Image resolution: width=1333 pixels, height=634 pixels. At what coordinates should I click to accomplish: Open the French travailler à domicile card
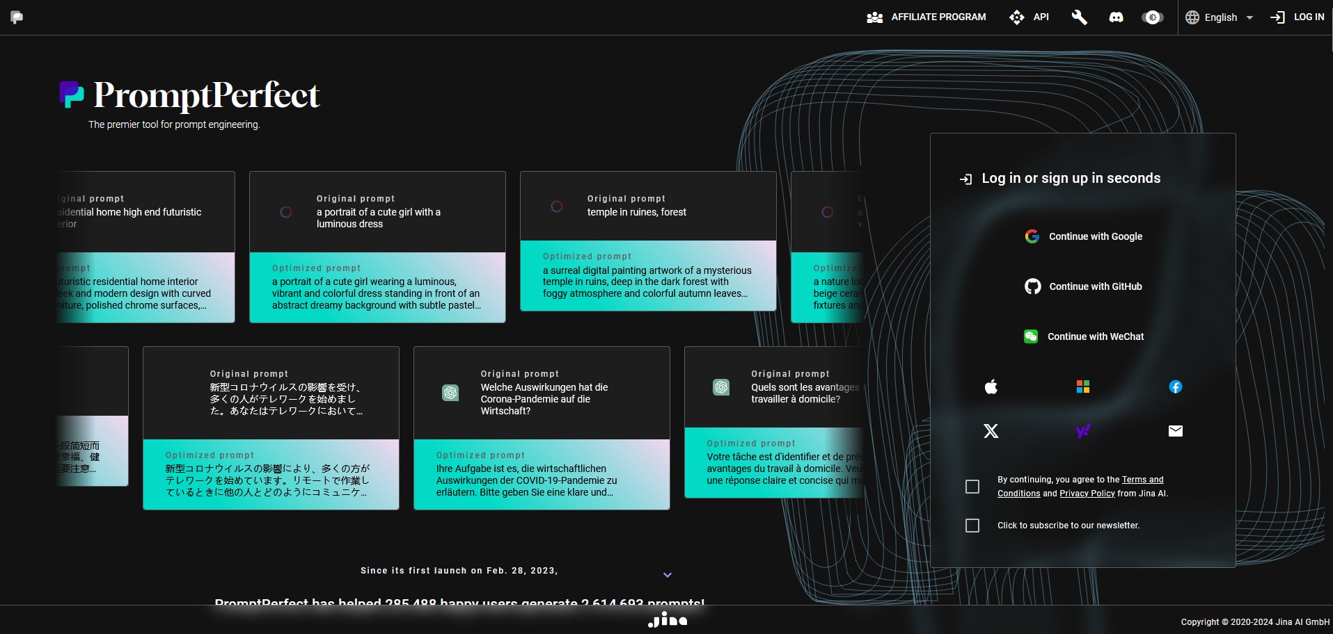coord(774,422)
